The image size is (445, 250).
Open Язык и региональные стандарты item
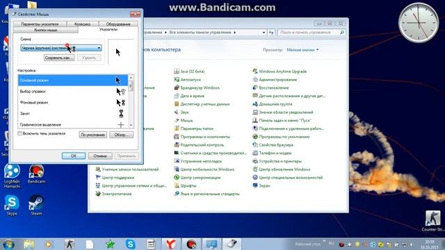point(207,194)
